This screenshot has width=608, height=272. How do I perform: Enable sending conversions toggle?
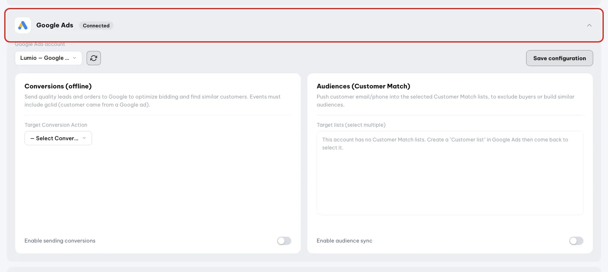[284, 241]
